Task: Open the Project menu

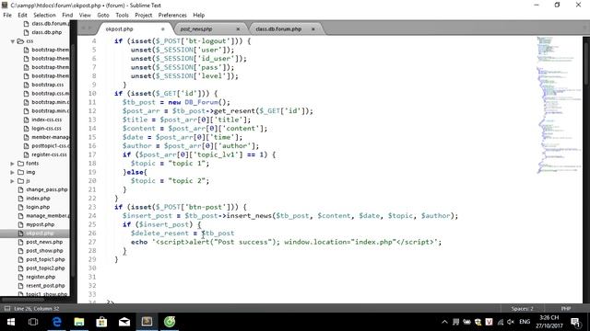Action: 144,15
